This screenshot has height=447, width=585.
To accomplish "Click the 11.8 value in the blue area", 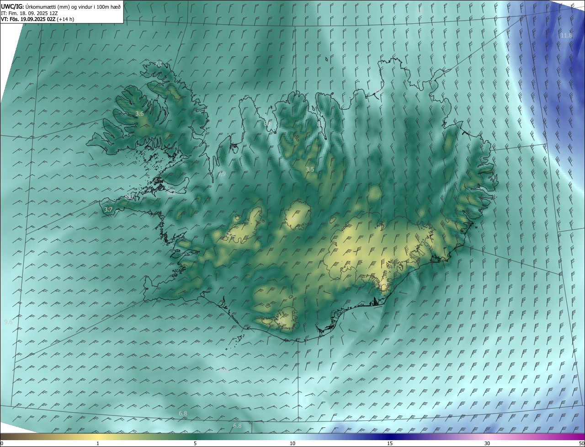I will [x=566, y=35].
